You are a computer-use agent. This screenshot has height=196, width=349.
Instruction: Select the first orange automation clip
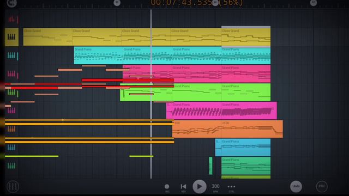pos(197,129)
